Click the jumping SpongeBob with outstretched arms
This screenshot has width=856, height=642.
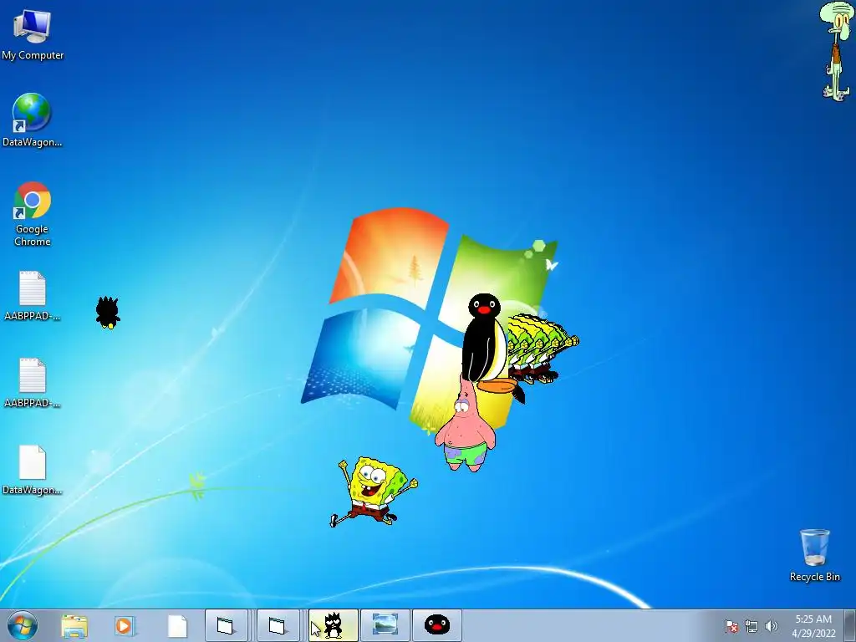[x=374, y=492]
